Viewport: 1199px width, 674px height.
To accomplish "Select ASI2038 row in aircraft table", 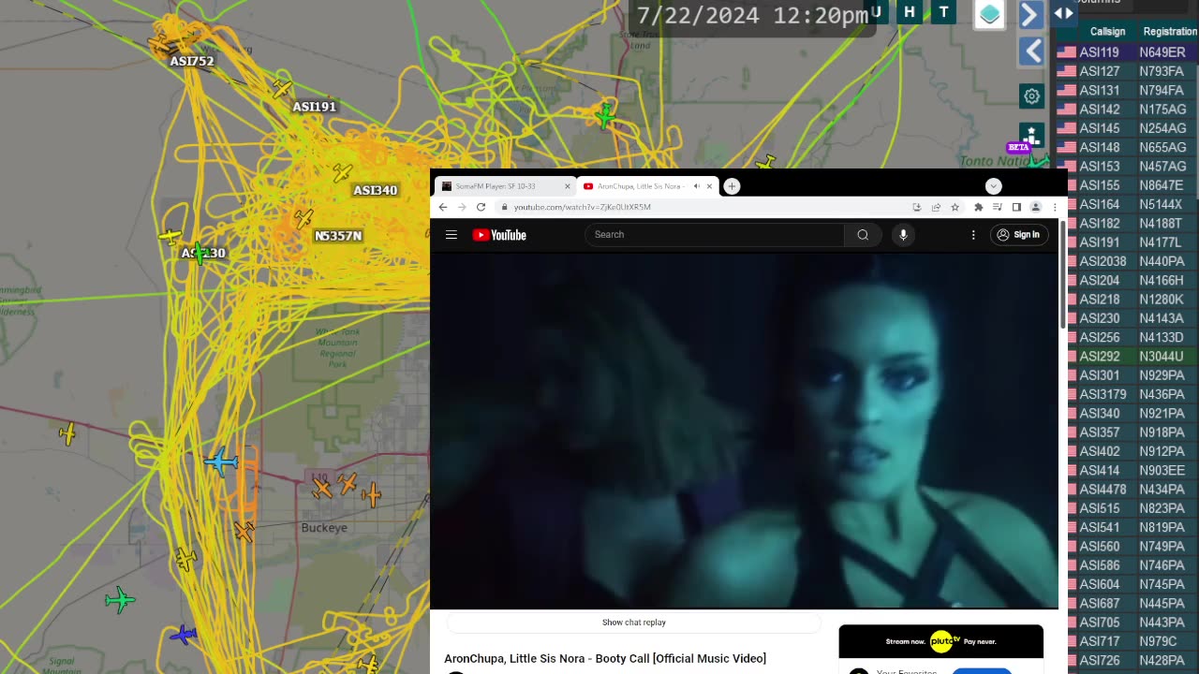I will click(1128, 261).
